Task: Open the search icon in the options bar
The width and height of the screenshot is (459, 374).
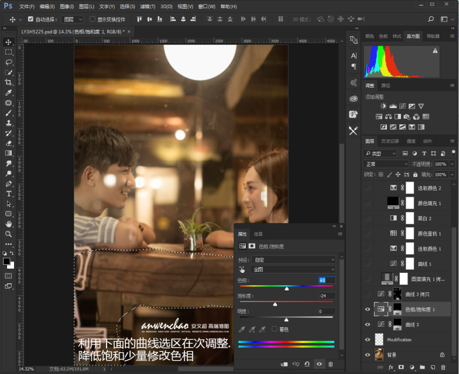Action: 431,19
